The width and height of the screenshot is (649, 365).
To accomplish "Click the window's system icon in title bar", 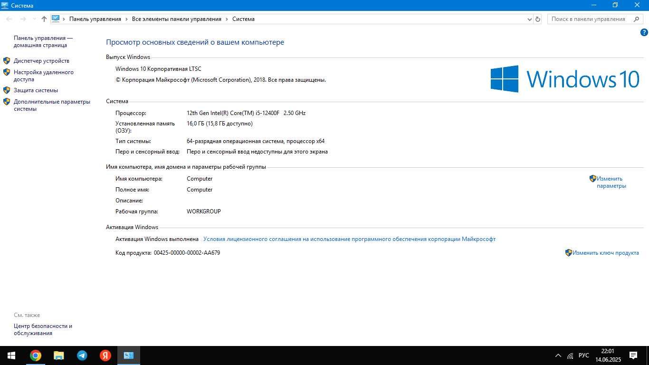I will point(5,5).
